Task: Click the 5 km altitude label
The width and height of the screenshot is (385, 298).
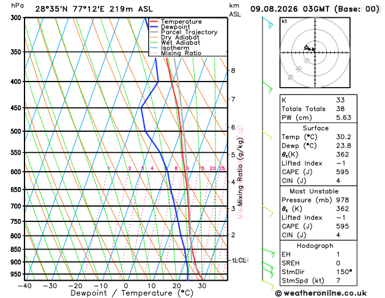Action: click(x=233, y=155)
